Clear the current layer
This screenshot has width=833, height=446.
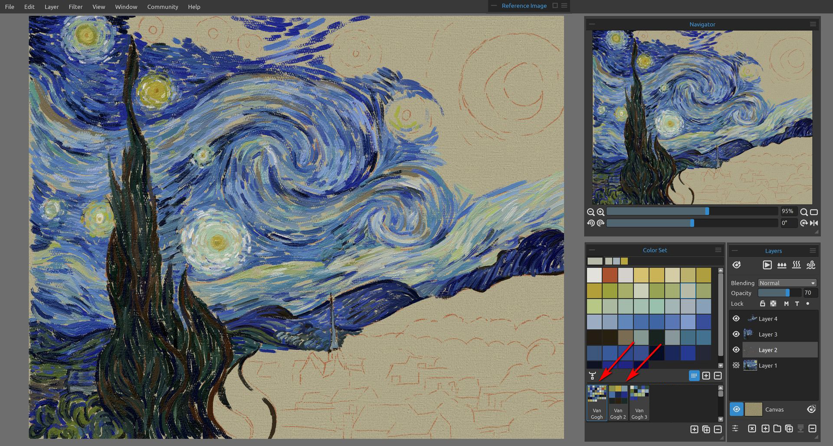pos(752,428)
